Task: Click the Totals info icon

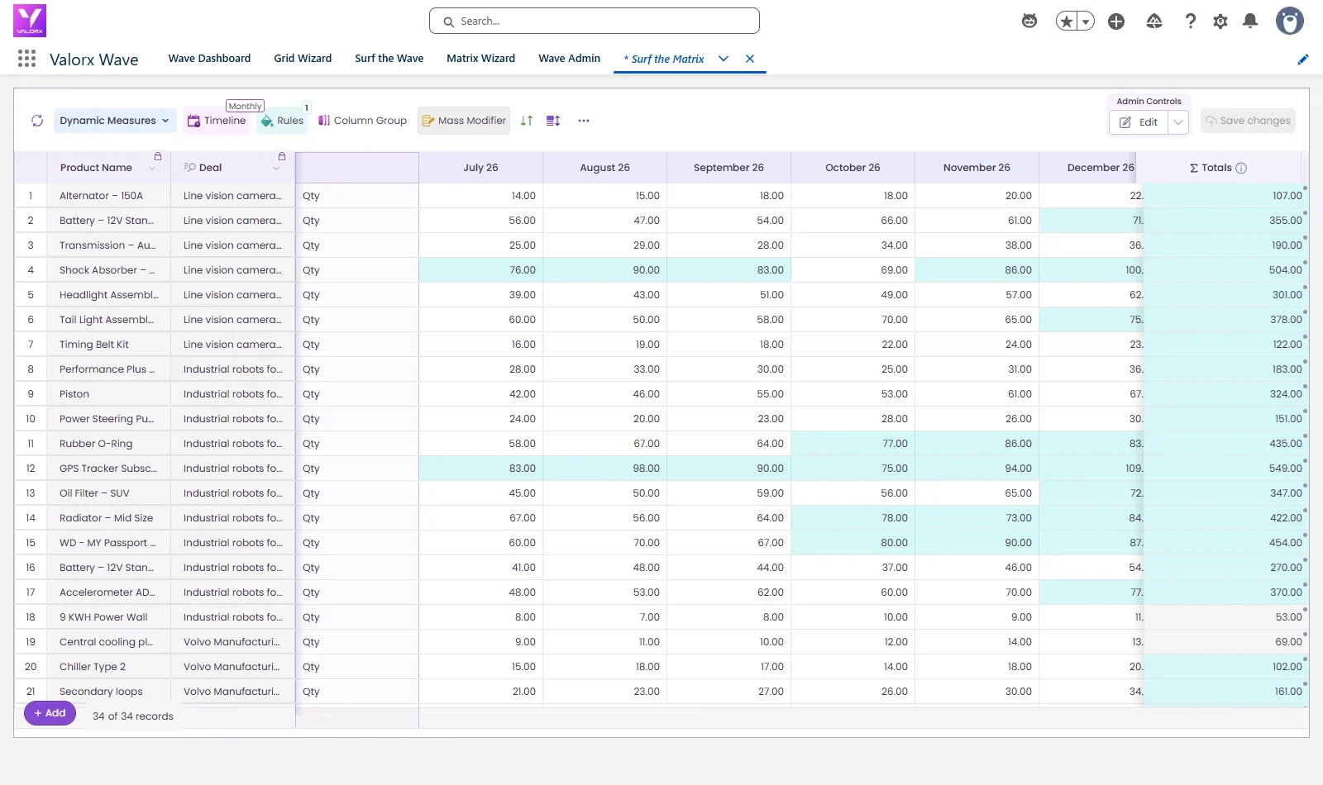Action: [x=1241, y=168]
